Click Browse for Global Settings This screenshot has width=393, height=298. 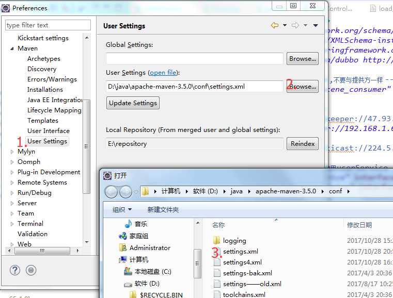tap(303, 59)
